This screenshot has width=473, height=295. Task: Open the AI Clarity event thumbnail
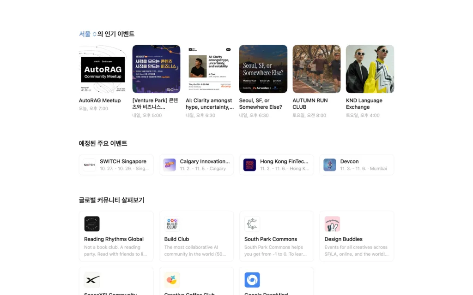coord(210,69)
